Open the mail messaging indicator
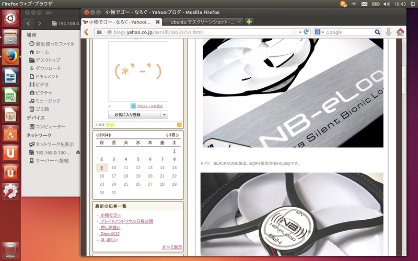This screenshot has width=418, height=261. [x=364, y=4]
